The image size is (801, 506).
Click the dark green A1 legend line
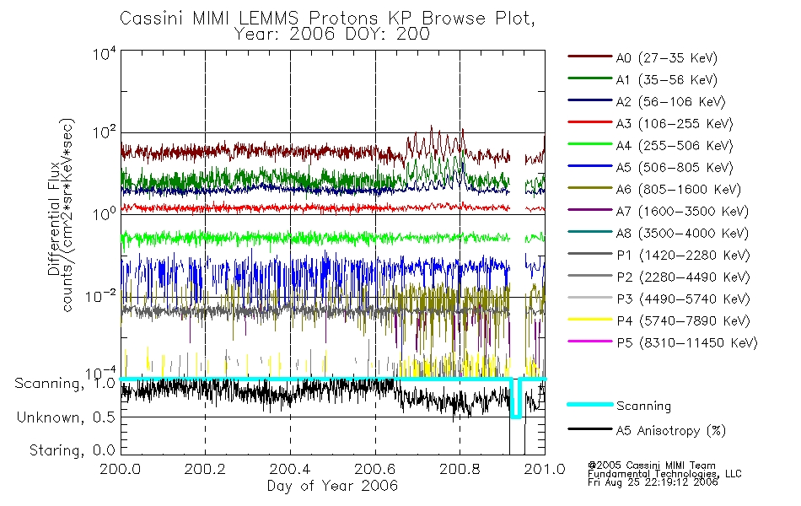(x=590, y=78)
